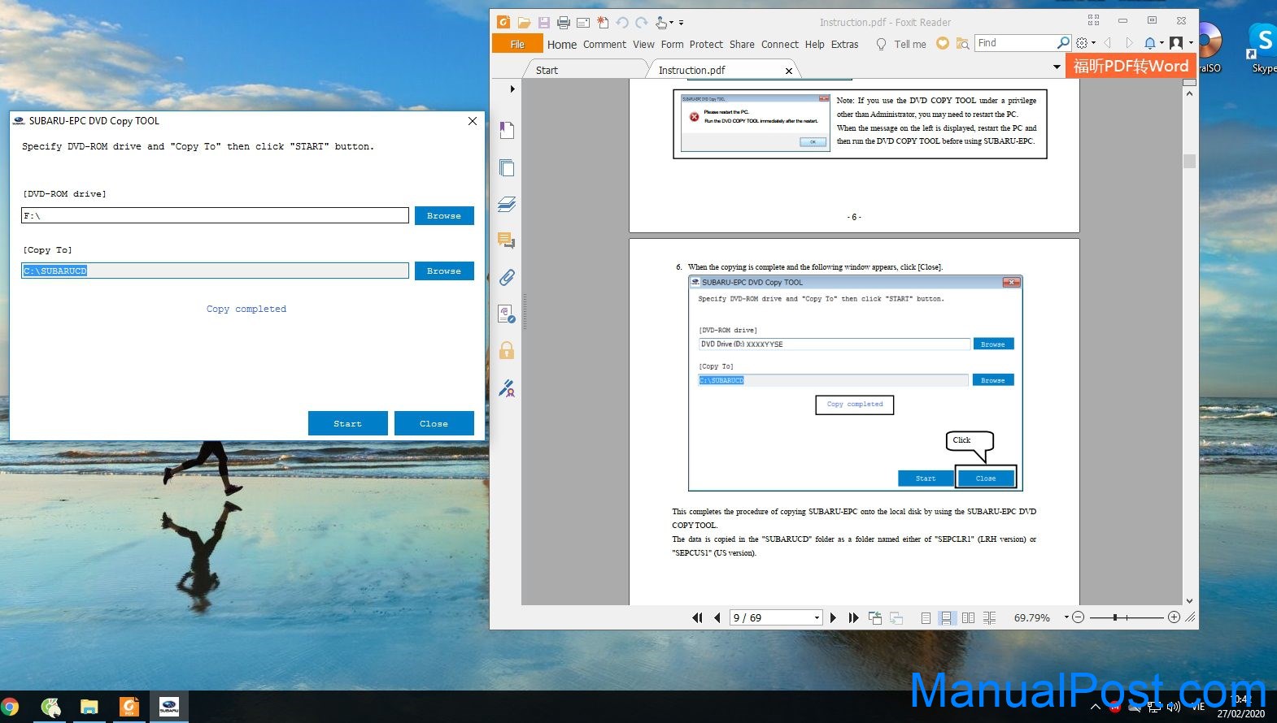The width and height of the screenshot is (1277, 723).
Task: Open the page number 9 / 69 dropdown
Action: click(x=817, y=618)
